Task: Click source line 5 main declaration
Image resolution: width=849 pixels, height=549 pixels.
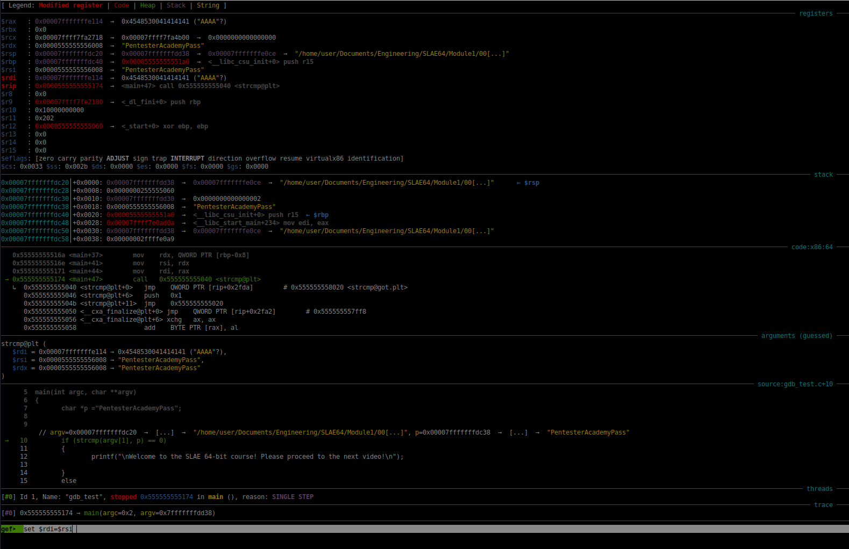Action: click(x=80, y=392)
